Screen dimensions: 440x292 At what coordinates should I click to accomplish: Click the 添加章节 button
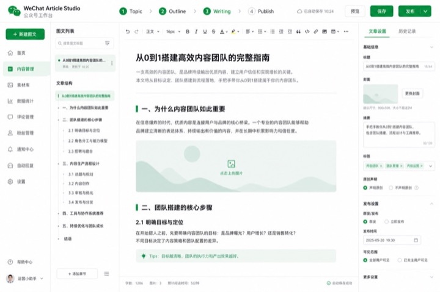coord(77,274)
